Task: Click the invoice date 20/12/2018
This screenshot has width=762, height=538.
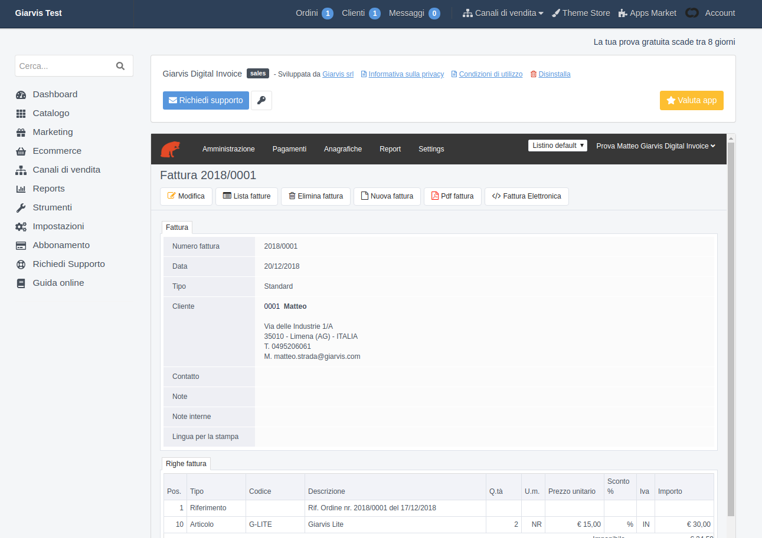Action: pyautogui.click(x=282, y=266)
